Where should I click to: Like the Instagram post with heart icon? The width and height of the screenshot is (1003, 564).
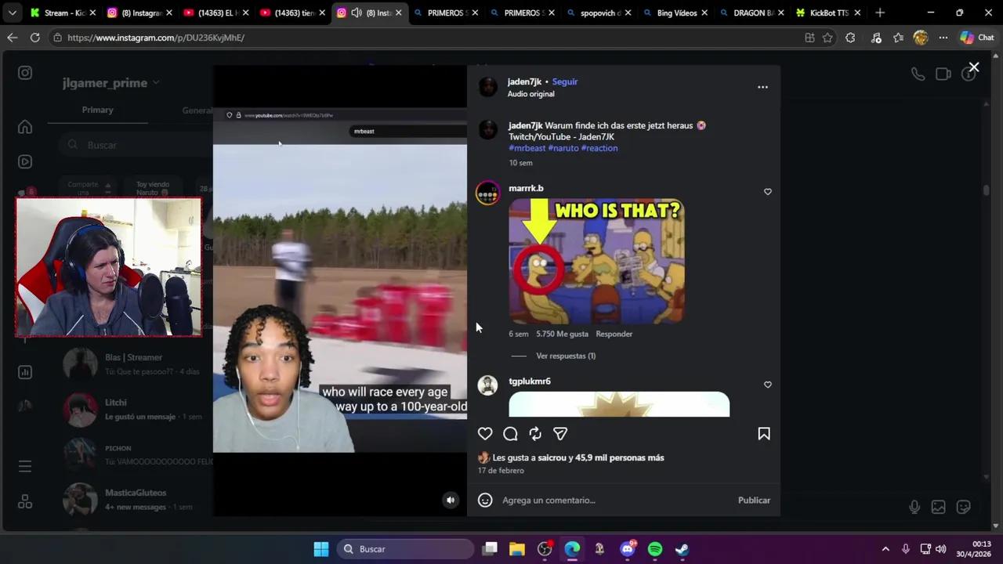[485, 434]
